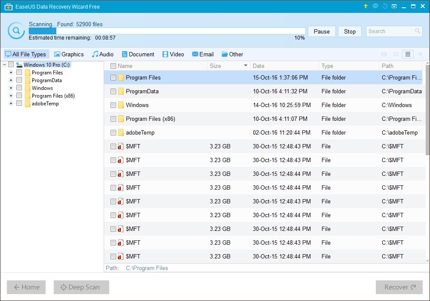The image size is (430, 301).
Task: Stop the scan
Action: [350, 31]
